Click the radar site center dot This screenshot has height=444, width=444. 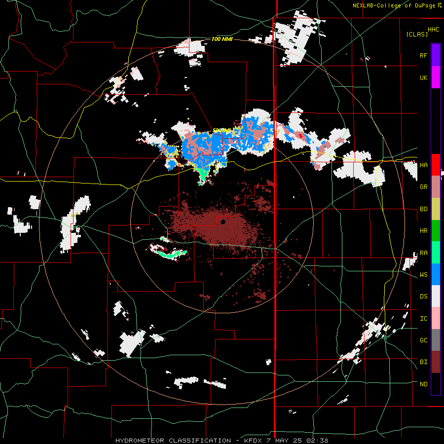pyautogui.click(x=223, y=222)
